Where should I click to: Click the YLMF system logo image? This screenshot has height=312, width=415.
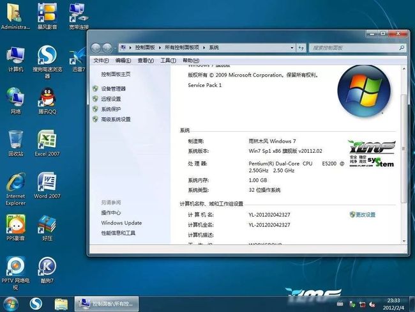point(372,153)
